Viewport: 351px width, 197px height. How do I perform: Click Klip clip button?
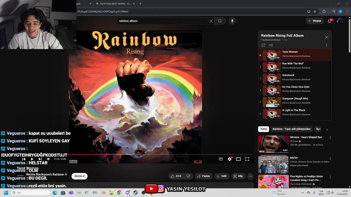tap(238, 176)
